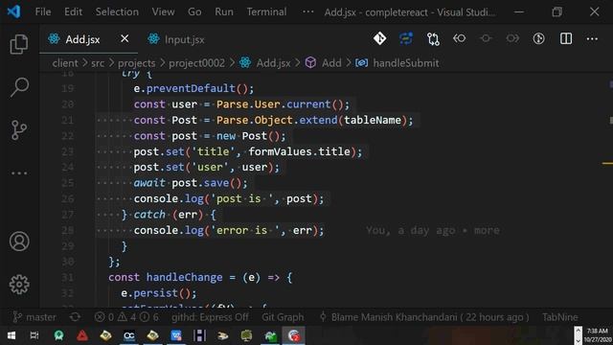Show hidden menu bar items

click(307, 11)
